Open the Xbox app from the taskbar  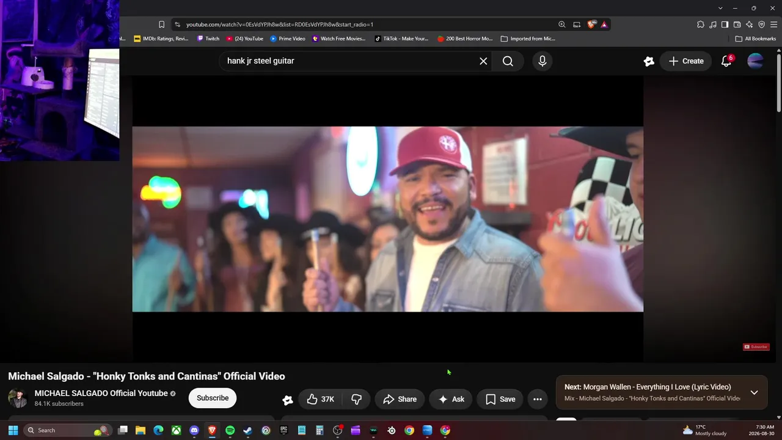176,430
